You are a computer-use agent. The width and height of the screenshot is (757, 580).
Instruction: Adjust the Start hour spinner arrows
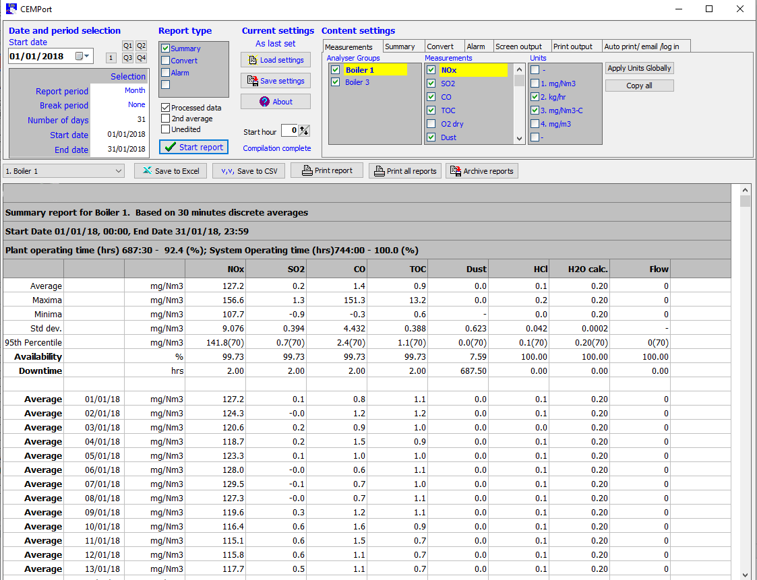click(x=304, y=131)
